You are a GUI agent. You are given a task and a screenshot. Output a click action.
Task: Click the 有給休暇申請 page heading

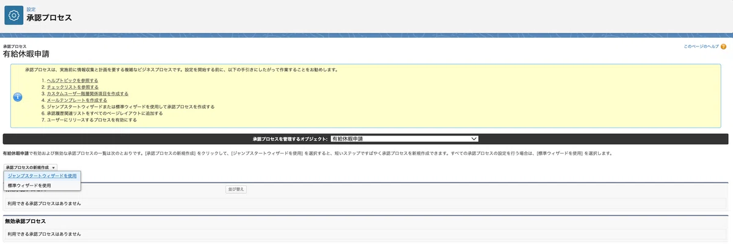(x=26, y=54)
